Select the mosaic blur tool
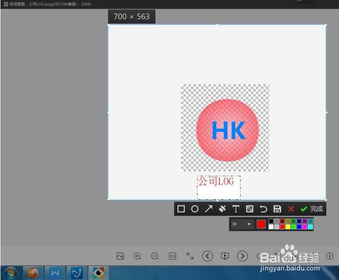This screenshot has height=280, width=339. click(250, 209)
